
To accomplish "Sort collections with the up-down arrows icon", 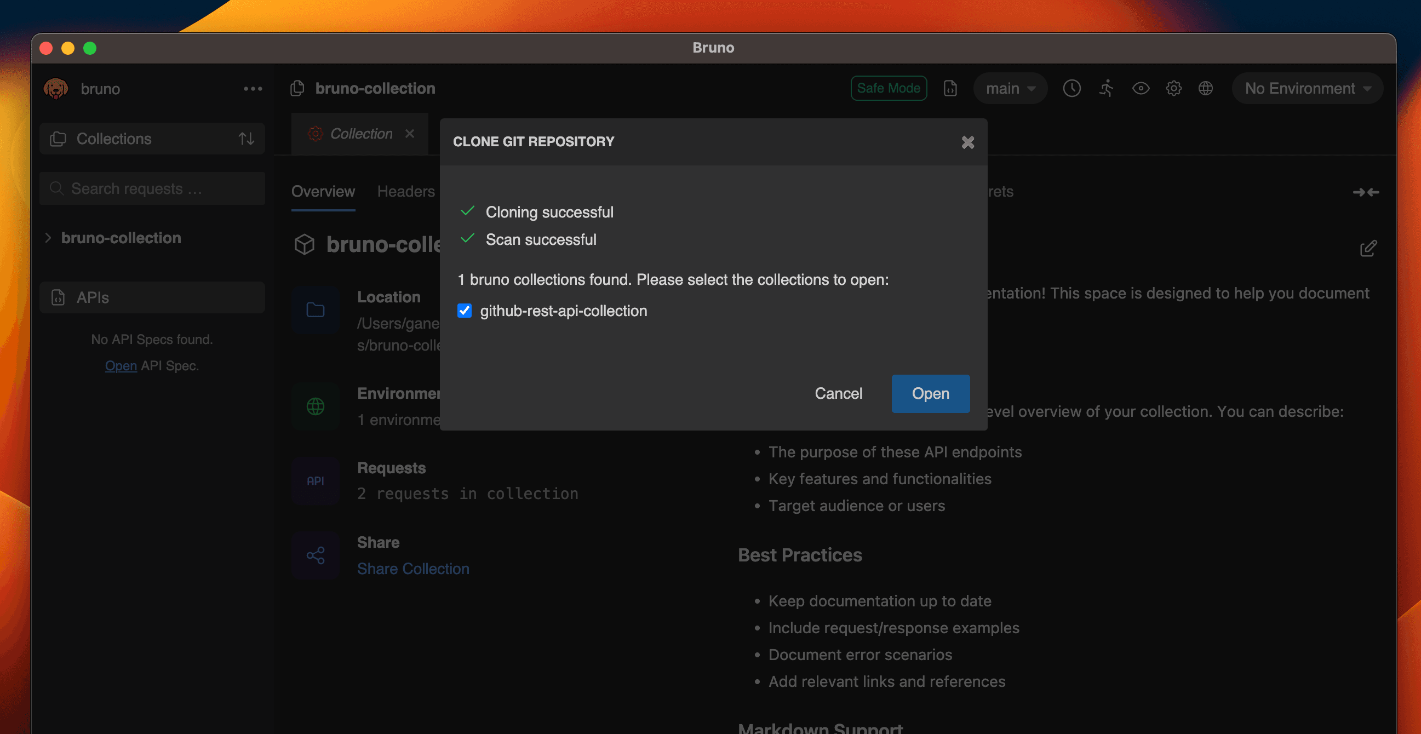I will (x=246, y=139).
